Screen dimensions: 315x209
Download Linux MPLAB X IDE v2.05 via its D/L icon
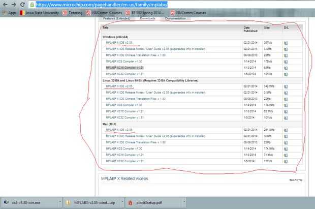[x=286, y=86]
